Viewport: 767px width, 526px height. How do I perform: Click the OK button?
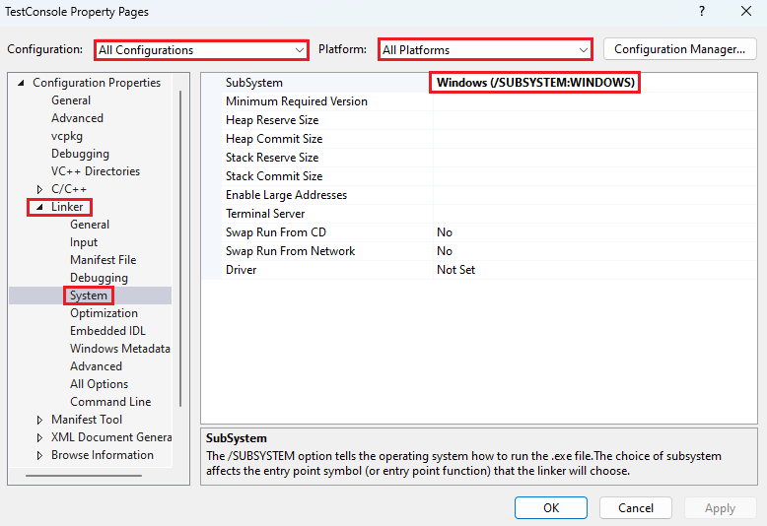pos(551,508)
